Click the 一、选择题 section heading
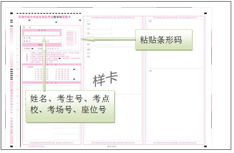The width and height of the screenshot is (234, 153). (28, 67)
